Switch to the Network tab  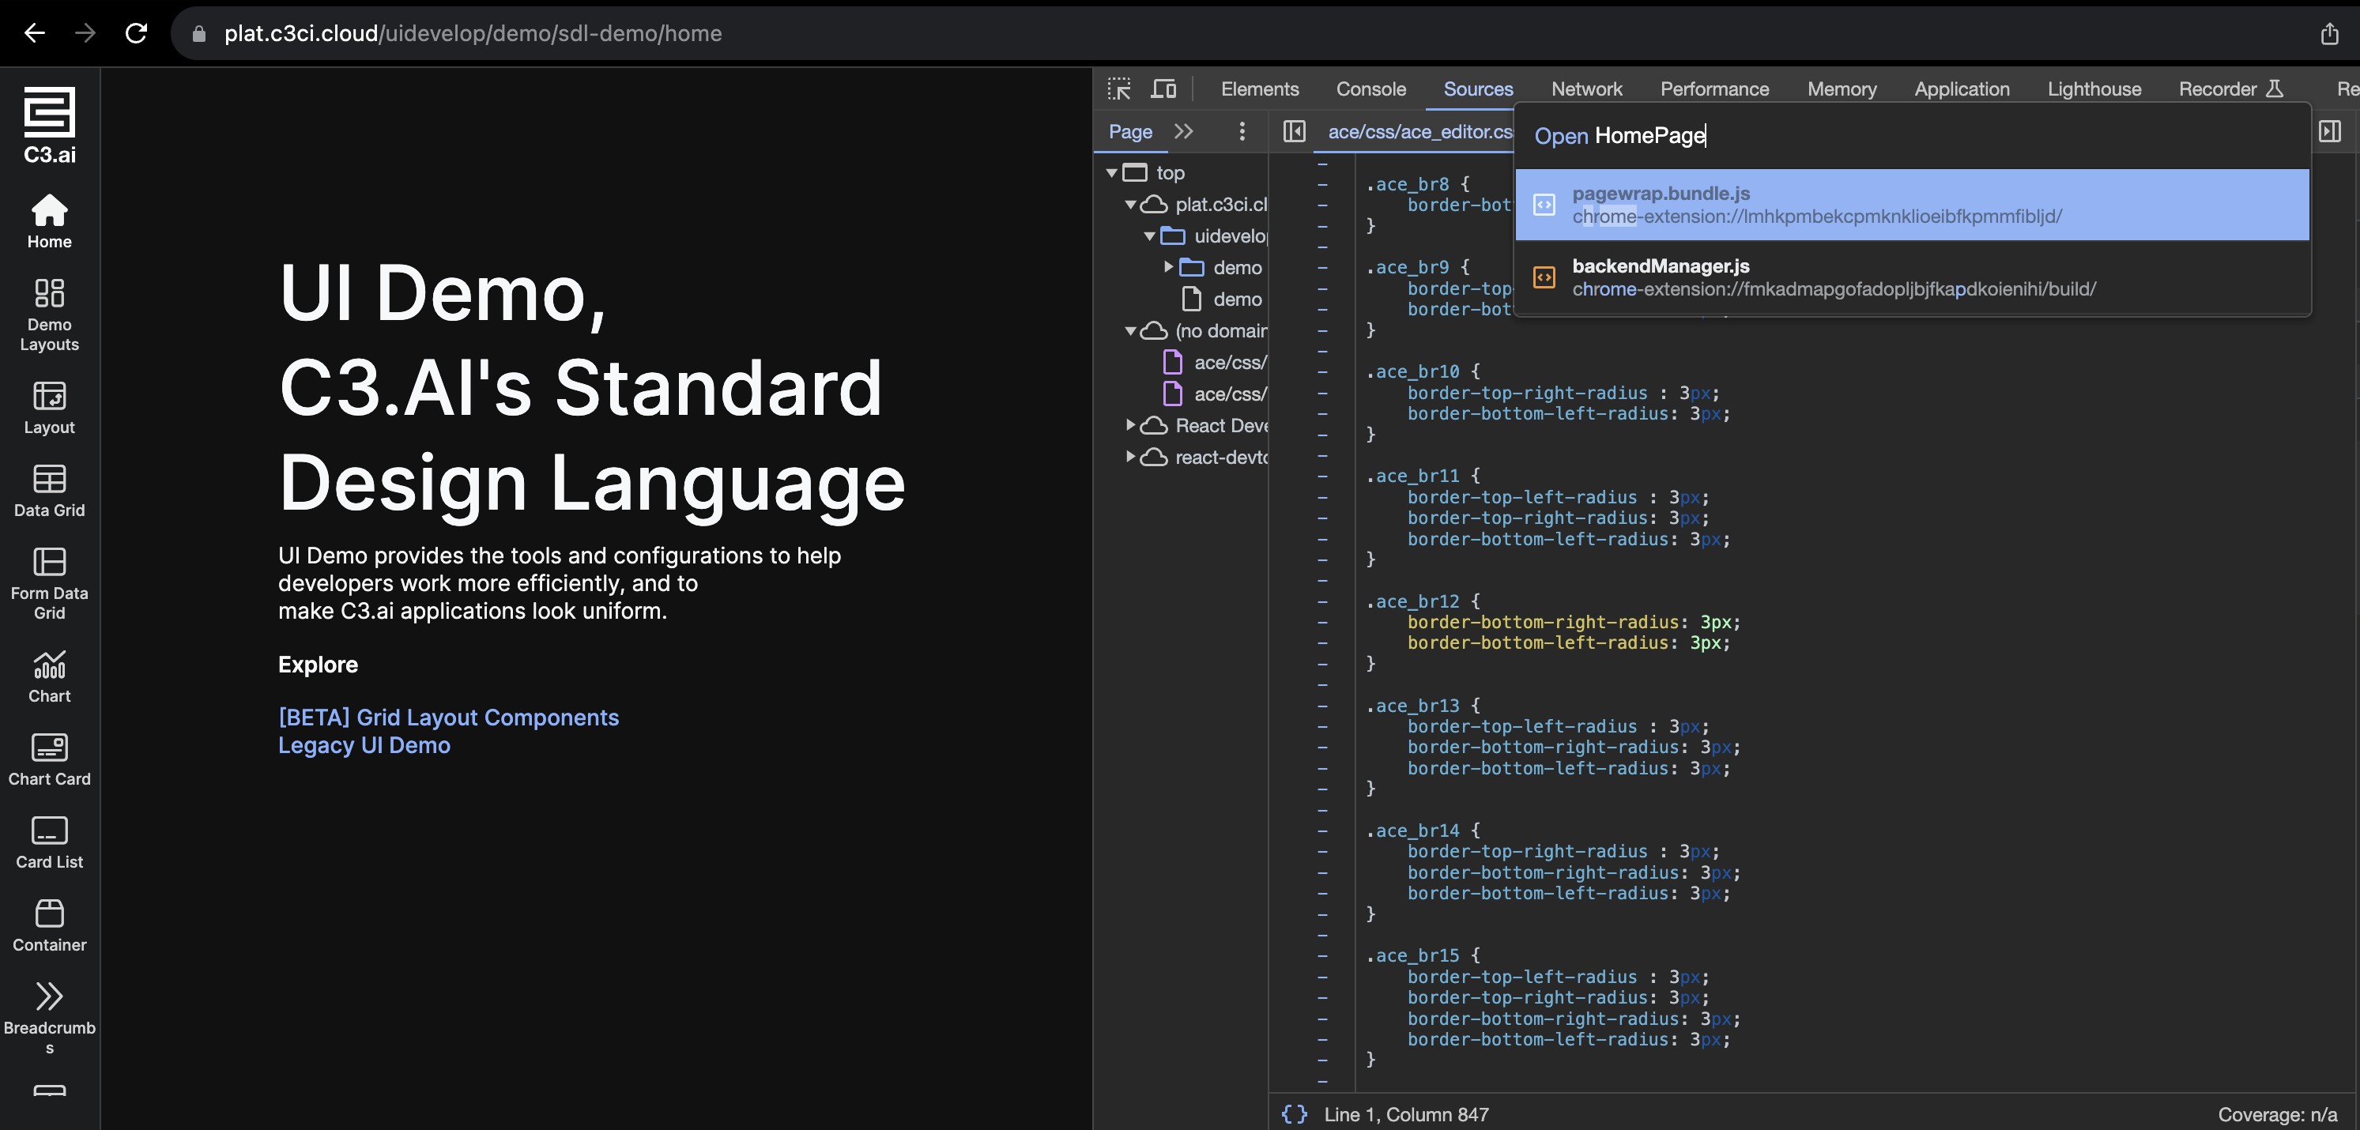(x=1586, y=89)
